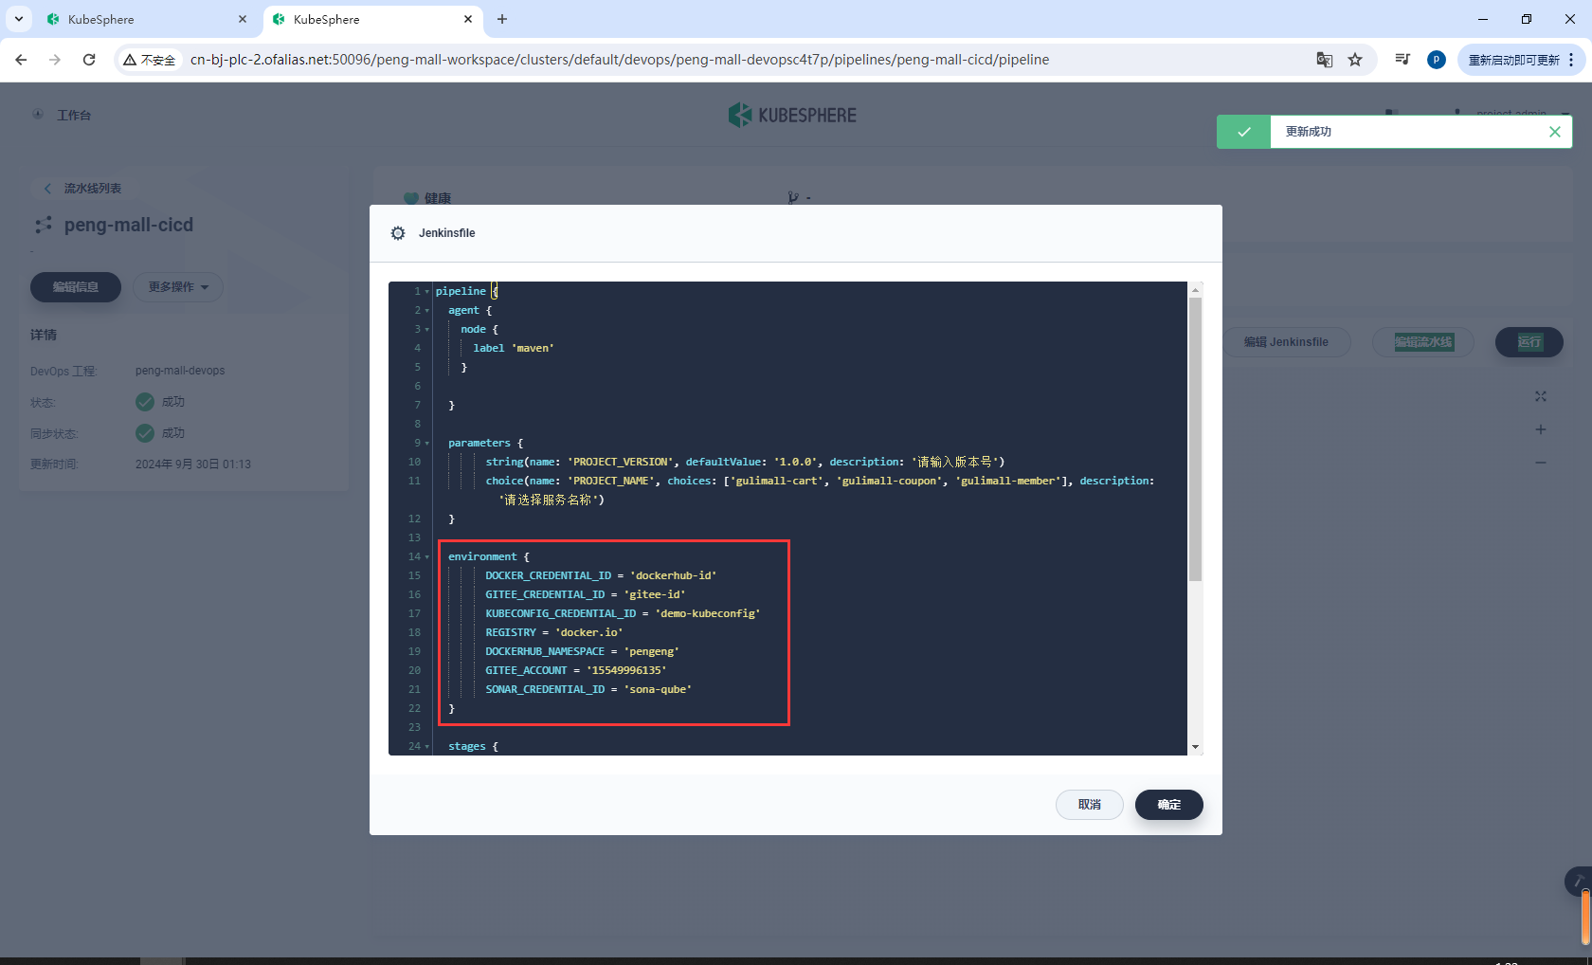Click the peng-mall-devops project value
Image resolution: width=1592 pixels, height=965 pixels.
click(x=180, y=371)
